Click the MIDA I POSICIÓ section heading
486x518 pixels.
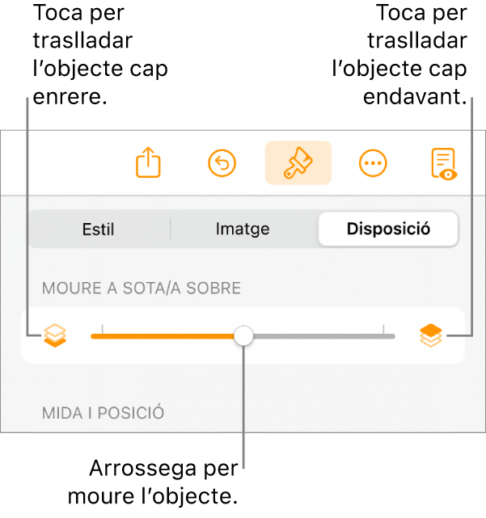104,413
